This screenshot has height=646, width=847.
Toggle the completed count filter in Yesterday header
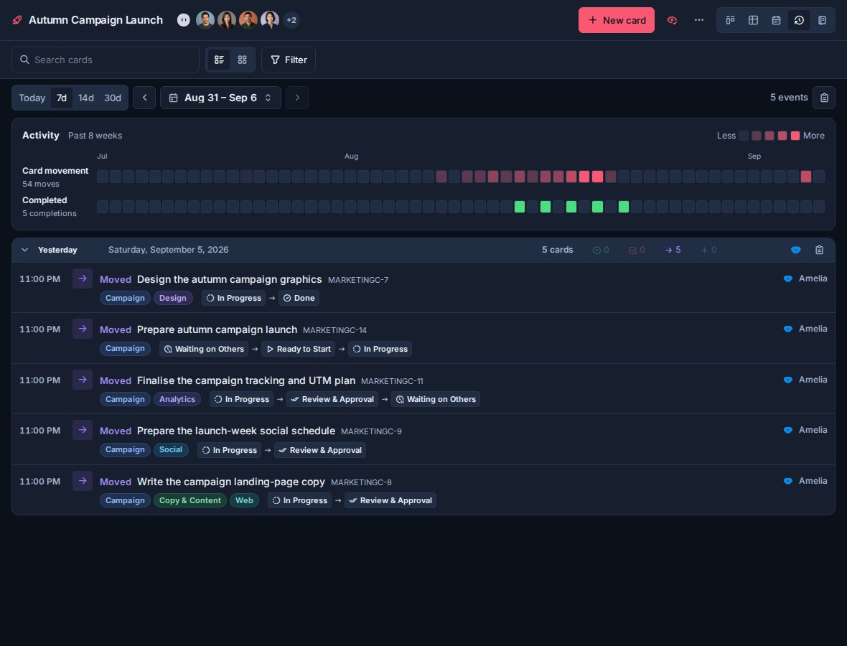(601, 250)
